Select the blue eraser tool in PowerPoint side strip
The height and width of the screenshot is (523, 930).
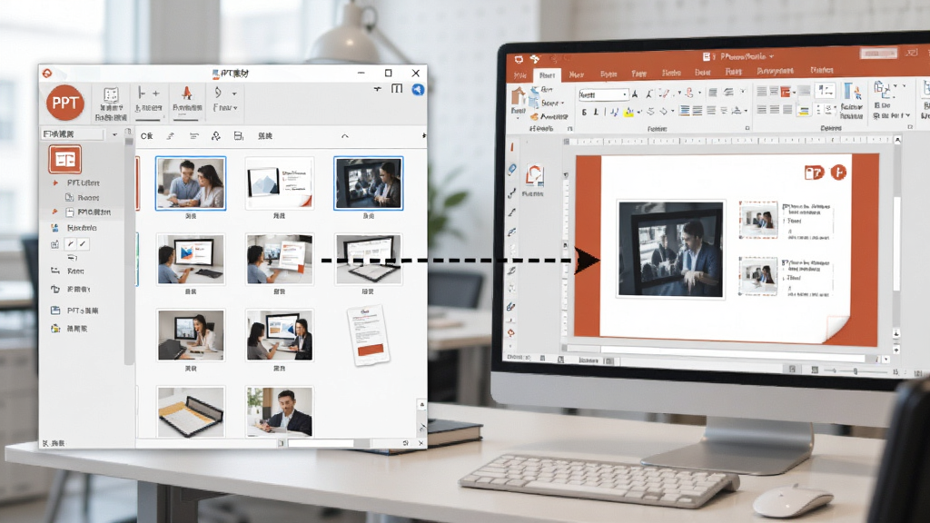point(512,170)
